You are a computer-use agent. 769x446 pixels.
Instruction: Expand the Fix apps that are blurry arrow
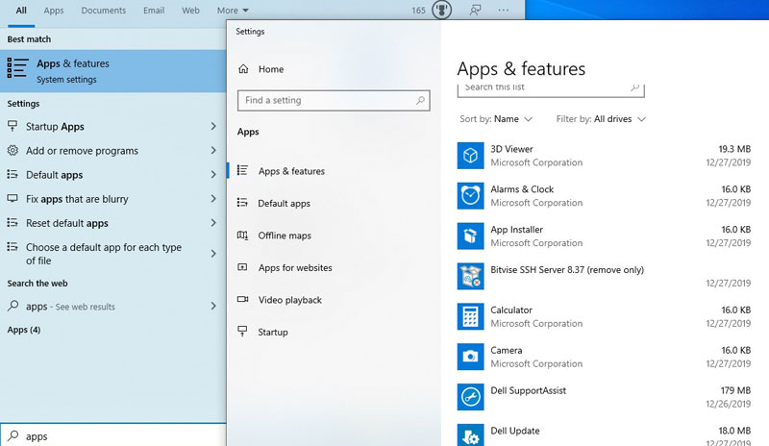(213, 198)
